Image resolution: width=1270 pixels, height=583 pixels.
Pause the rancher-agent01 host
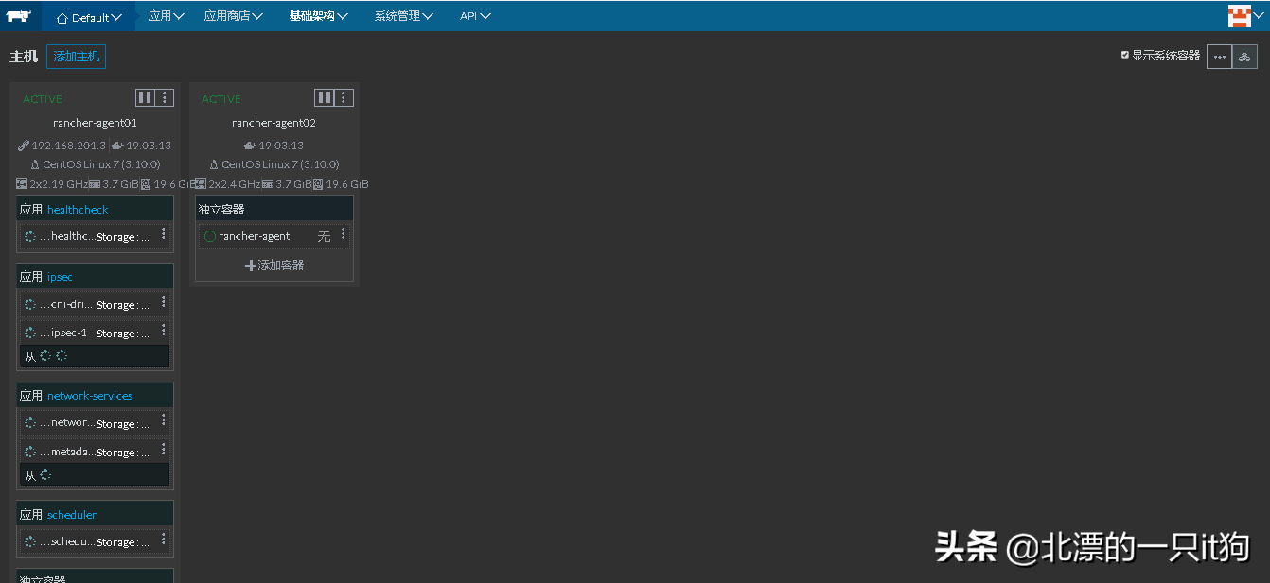pyautogui.click(x=145, y=97)
